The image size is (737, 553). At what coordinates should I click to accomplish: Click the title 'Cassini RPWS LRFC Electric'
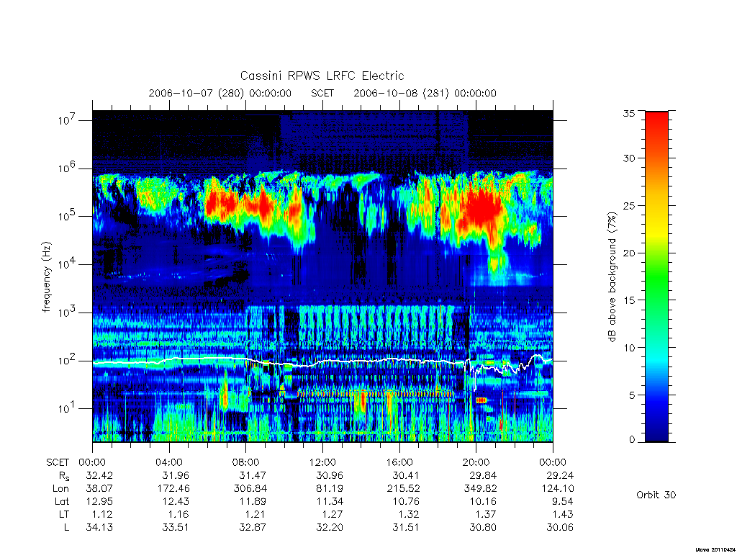tap(322, 76)
